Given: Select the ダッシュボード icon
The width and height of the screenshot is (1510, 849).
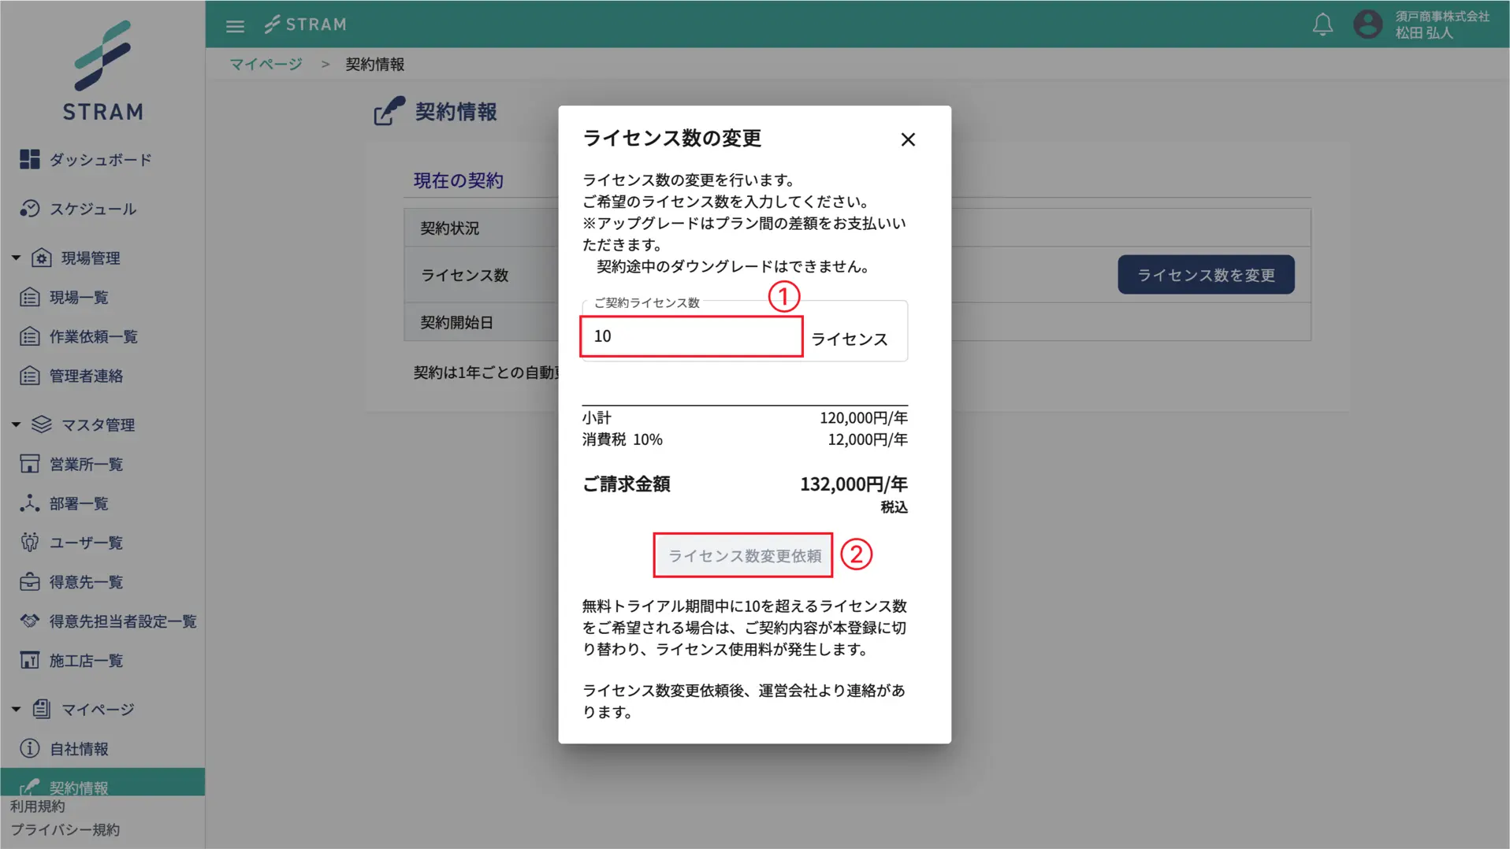Looking at the screenshot, I should pos(29,159).
